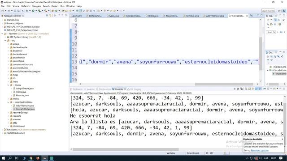Click the editor horizontal scrollbar
287x161 pixels.
tap(224, 84)
